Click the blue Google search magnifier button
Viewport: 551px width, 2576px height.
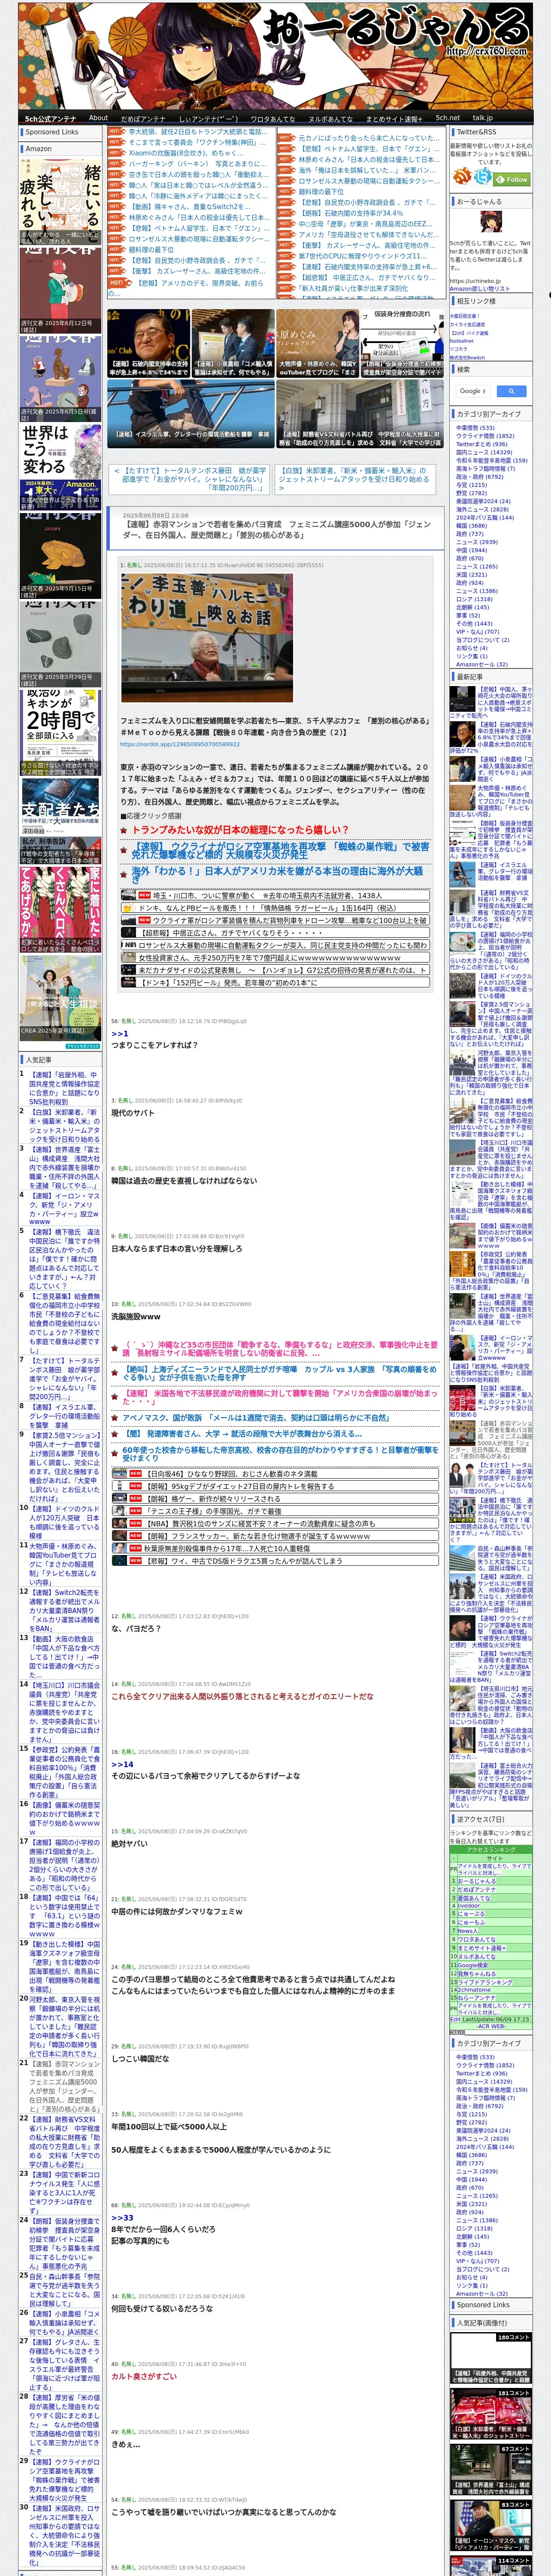point(511,391)
